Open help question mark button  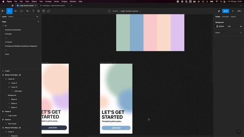point(239,132)
